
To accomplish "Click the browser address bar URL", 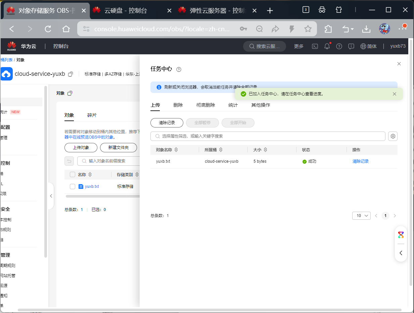I will click(x=162, y=29).
